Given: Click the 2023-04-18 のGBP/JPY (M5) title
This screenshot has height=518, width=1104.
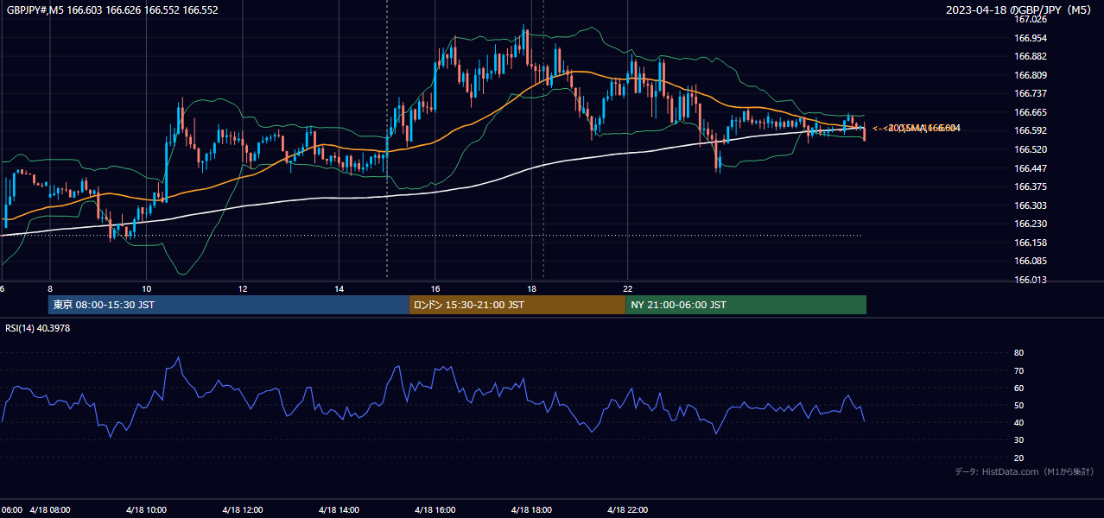Looking at the screenshot, I should point(1019,10).
